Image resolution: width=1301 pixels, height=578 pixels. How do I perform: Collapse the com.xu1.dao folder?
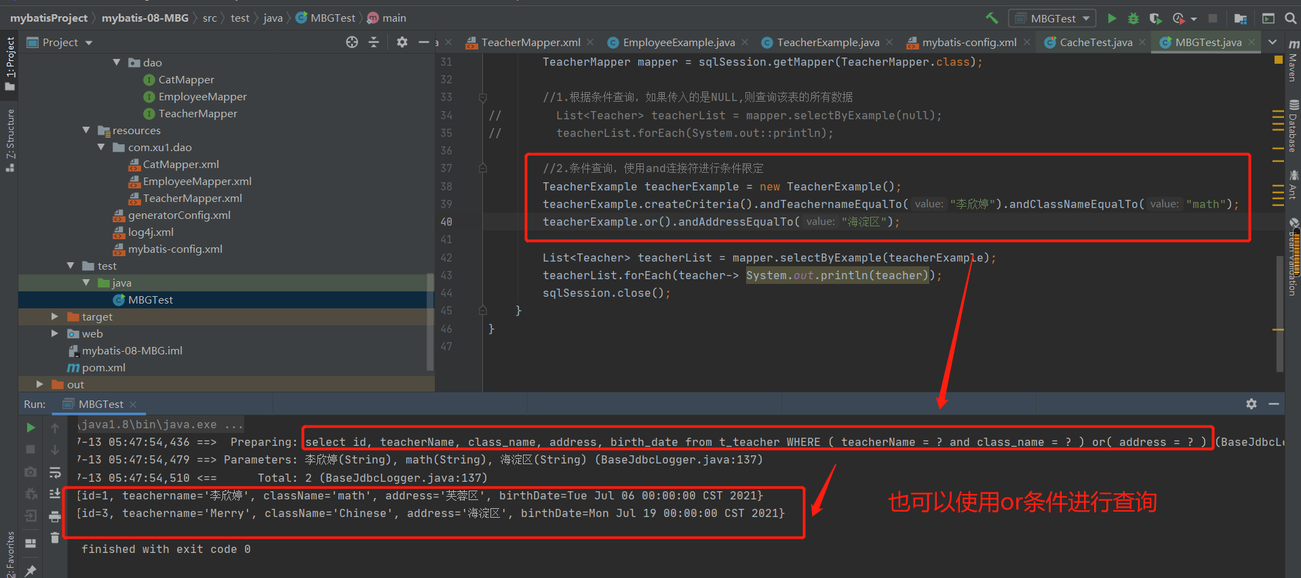pos(101,147)
